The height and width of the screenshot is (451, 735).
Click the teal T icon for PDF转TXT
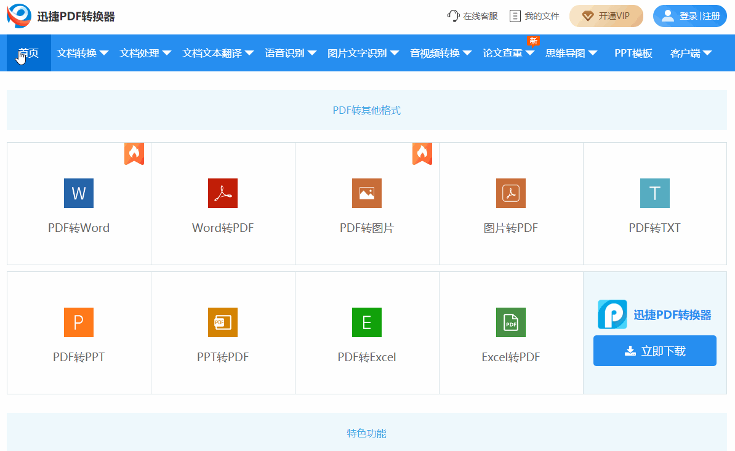(x=655, y=193)
